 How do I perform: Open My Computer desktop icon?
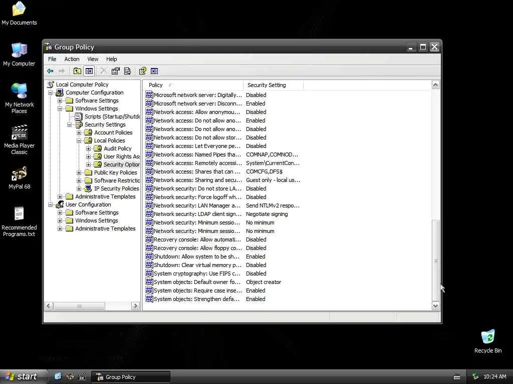click(x=19, y=54)
